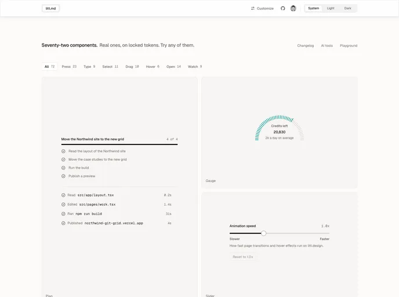Show the Watch category components
The image size is (399, 297).
tap(195, 67)
